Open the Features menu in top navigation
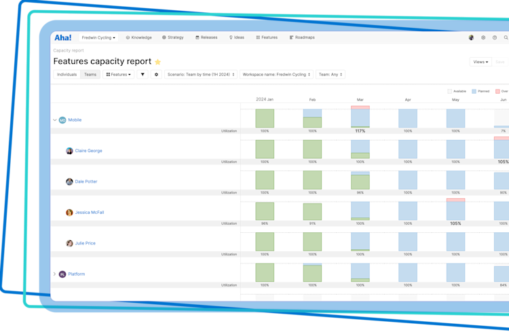This screenshot has height=332, width=509. tap(267, 38)
